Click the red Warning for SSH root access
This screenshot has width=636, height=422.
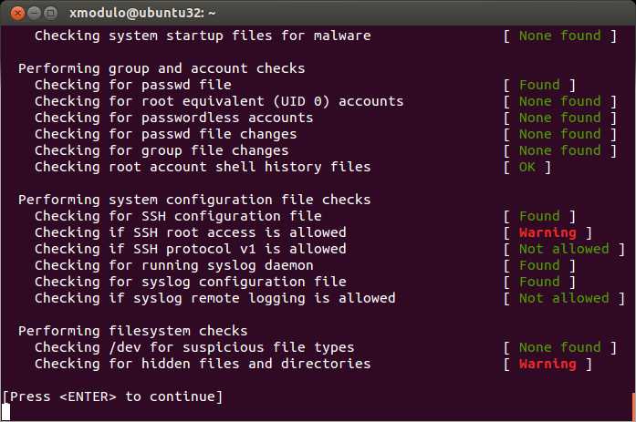(x=547, y=232)
